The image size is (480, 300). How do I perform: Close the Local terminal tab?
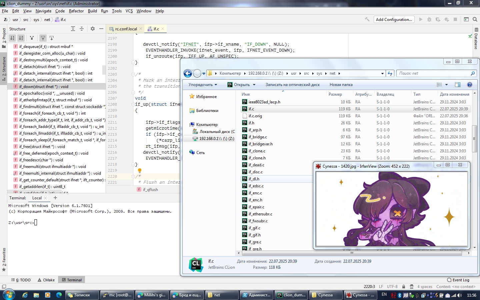pyautogui.click(x=46, y=198)
